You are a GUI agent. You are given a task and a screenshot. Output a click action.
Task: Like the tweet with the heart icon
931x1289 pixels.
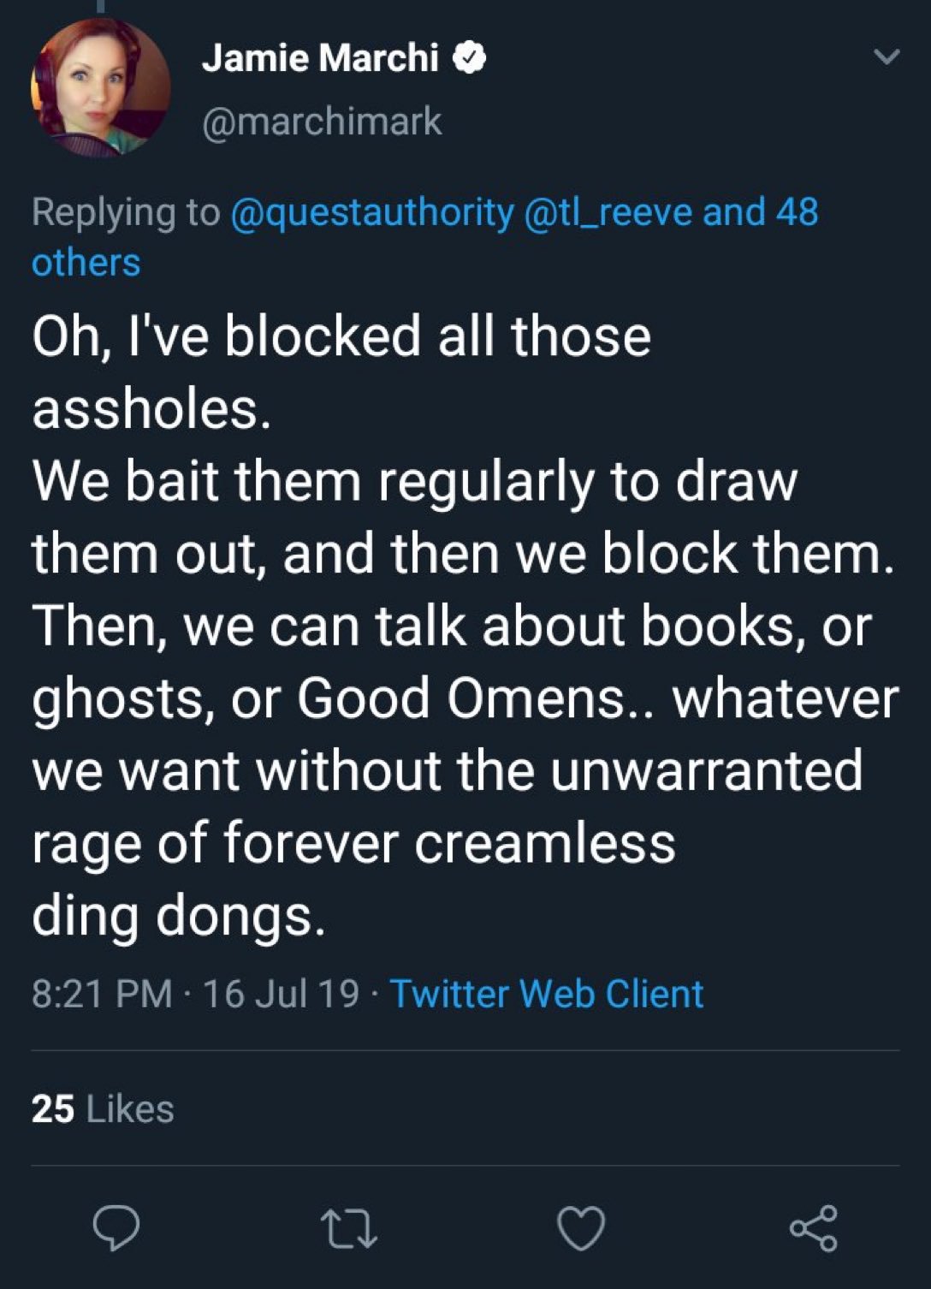[581, 1228]
